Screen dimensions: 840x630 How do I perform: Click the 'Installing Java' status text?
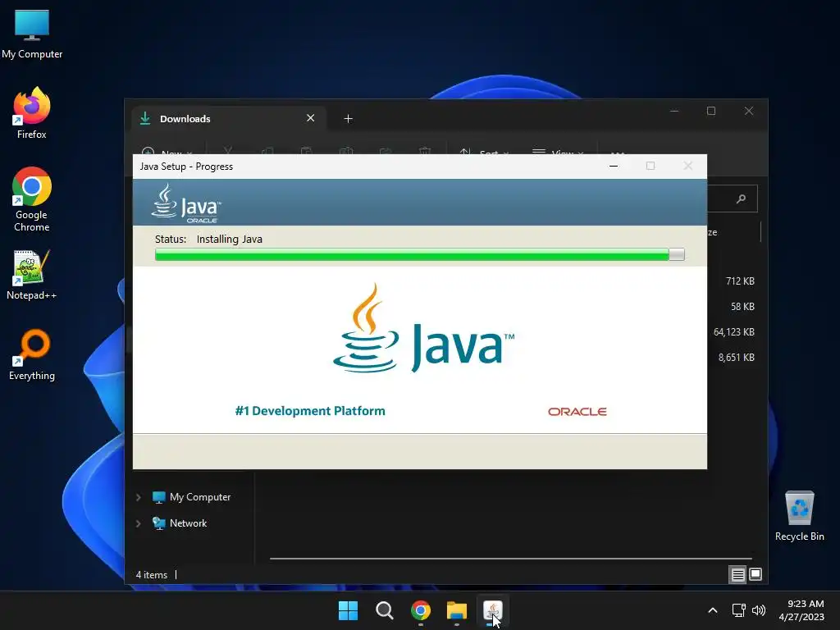point(230,239)
